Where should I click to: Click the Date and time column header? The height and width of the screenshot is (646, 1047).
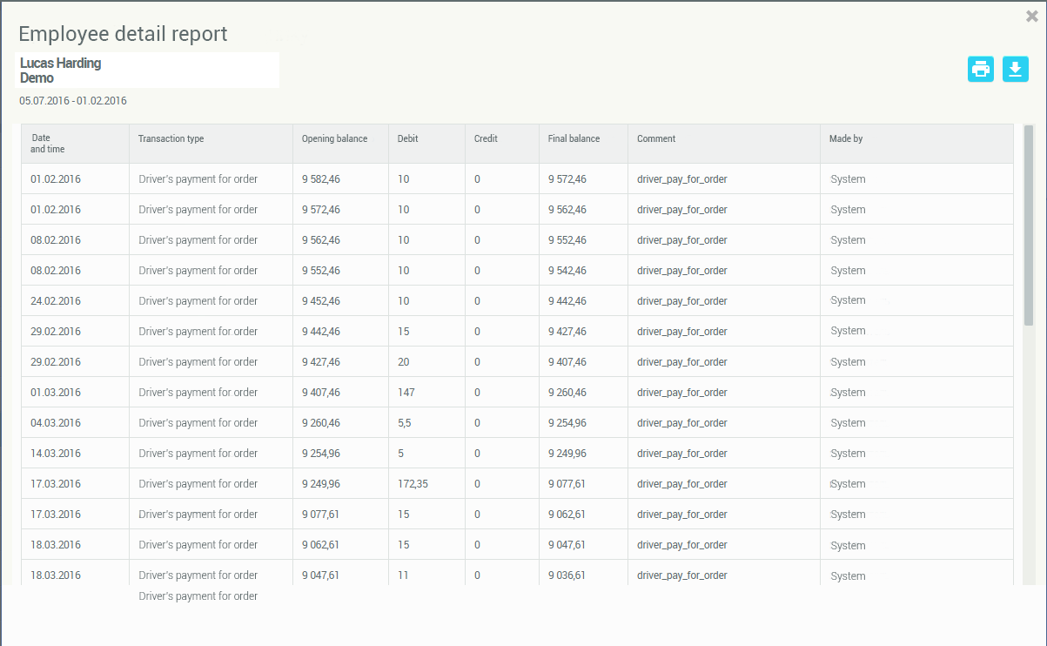tap(48, 144)
